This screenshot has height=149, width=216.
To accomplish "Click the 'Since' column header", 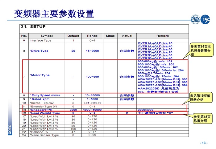I will click(x=110, y=36).
